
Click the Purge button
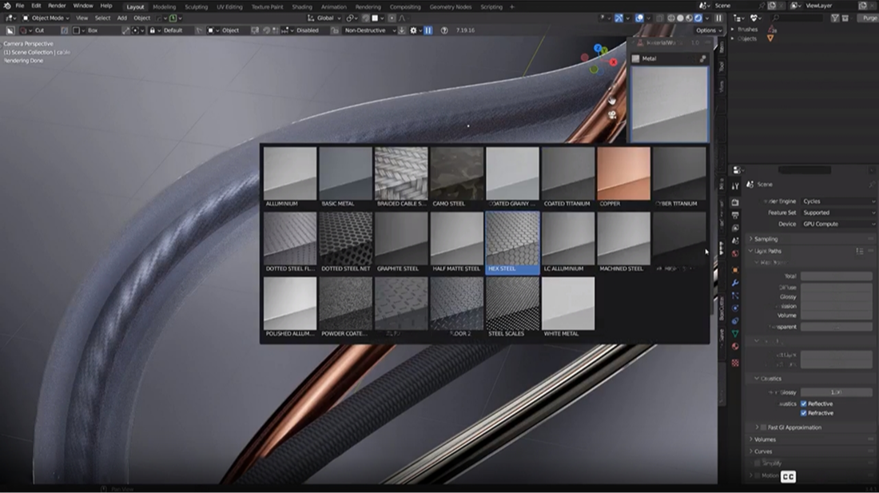(869, 18)
